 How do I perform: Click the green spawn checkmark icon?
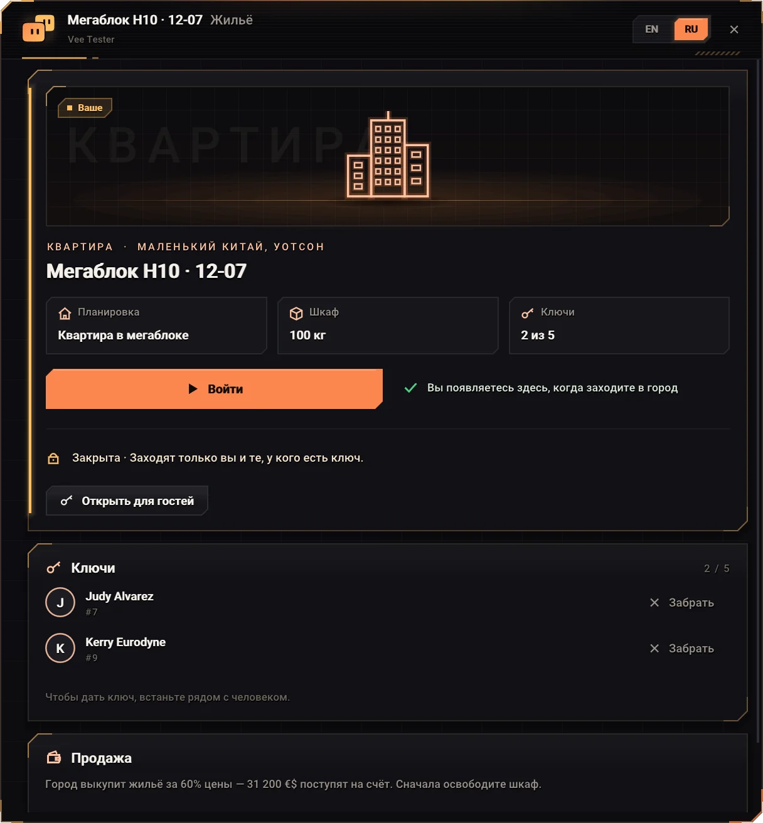(x=410, y=388)
